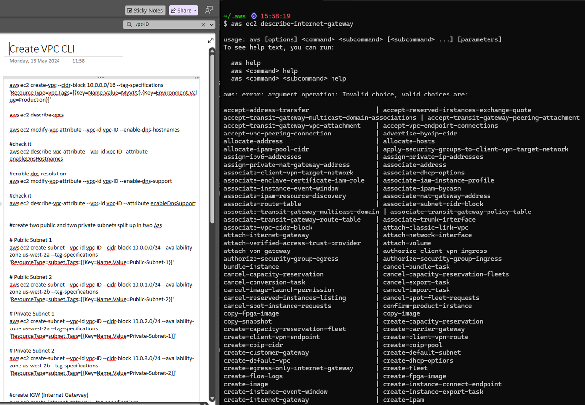Click 'attach-volume' in the terminal list

pyautogui.click(x=407, y=243)
